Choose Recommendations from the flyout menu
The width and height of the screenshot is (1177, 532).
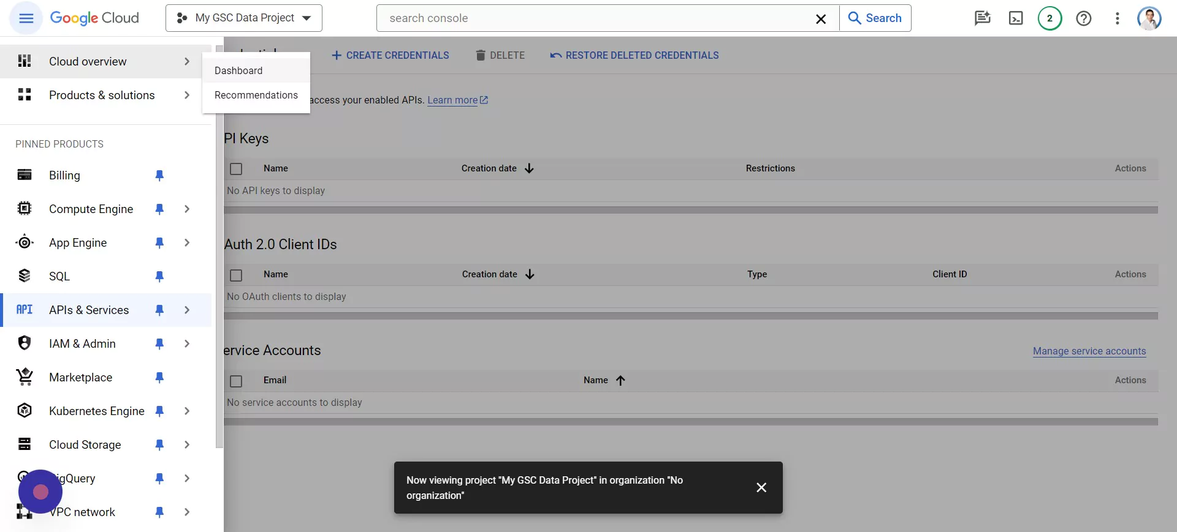256,95
